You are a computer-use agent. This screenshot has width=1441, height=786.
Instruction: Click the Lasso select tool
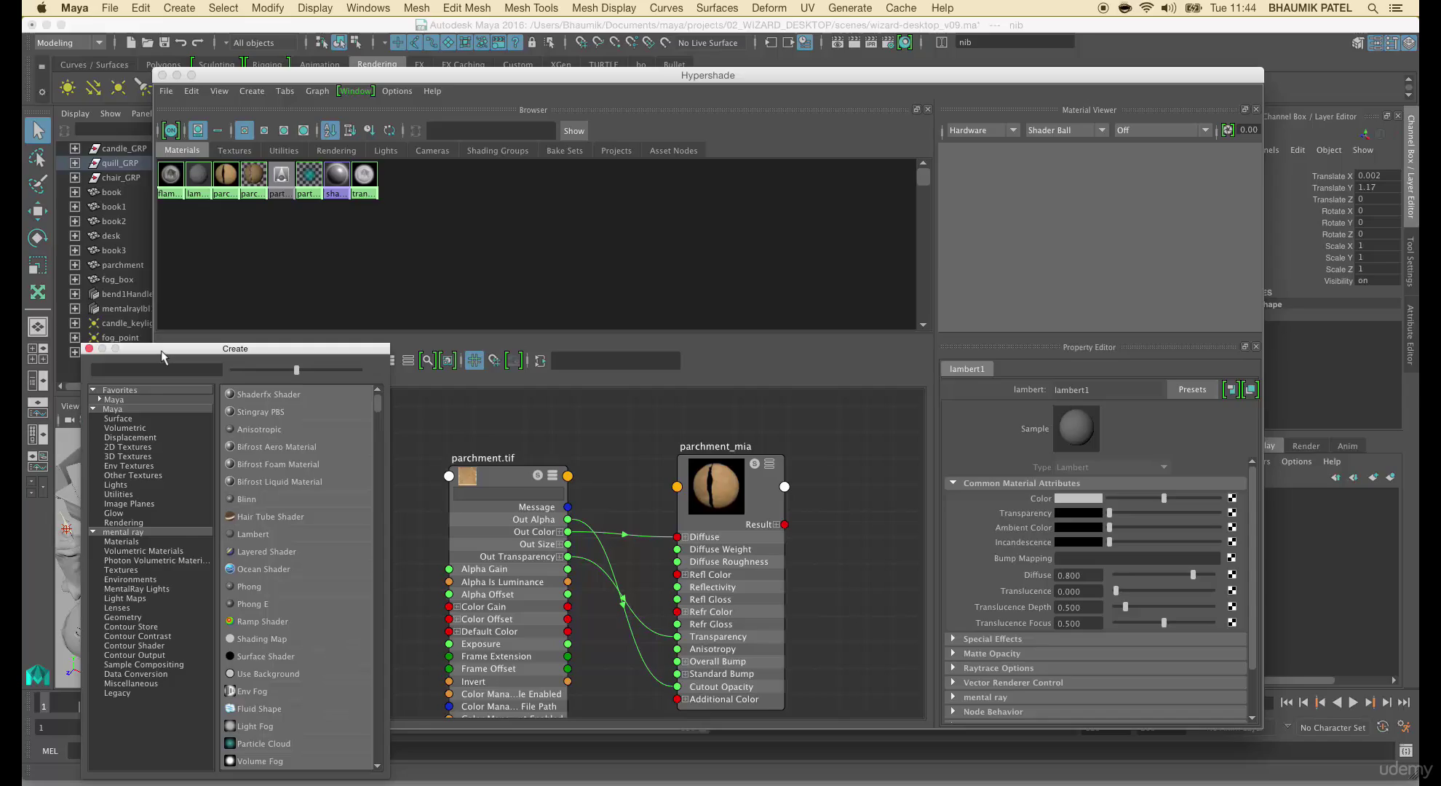coord(38,157)
